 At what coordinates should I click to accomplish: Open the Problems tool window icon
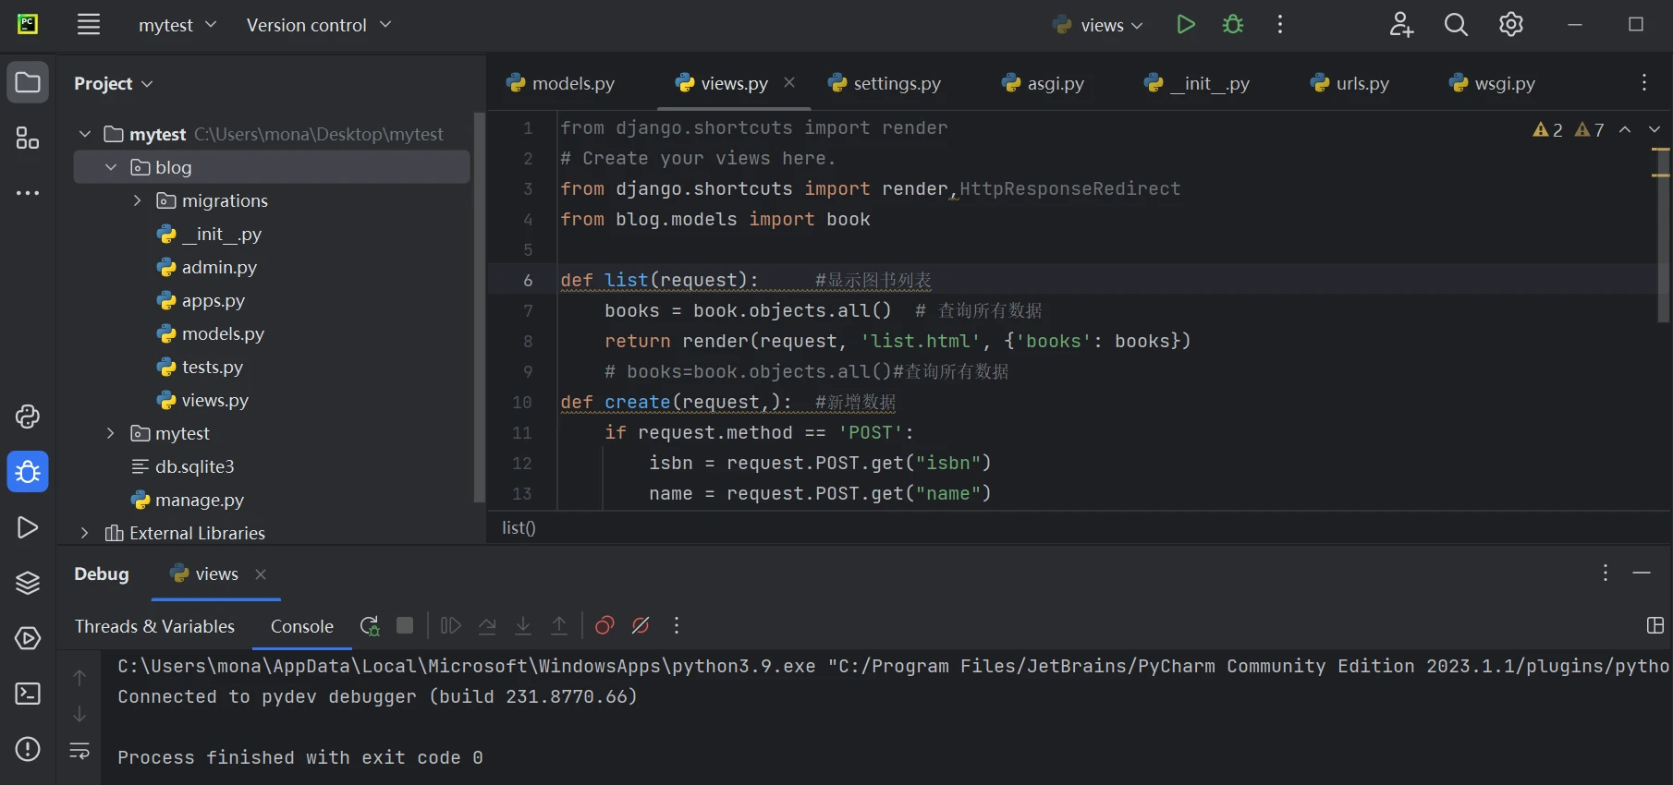tap(28, 749)
